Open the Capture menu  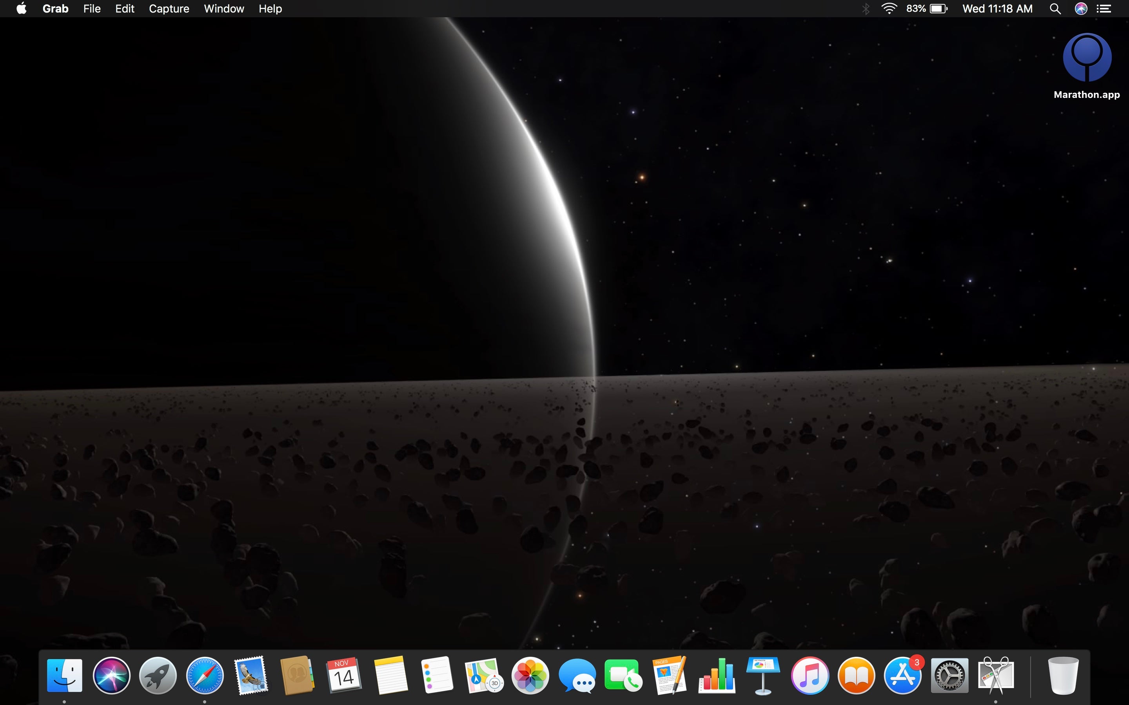169,8
